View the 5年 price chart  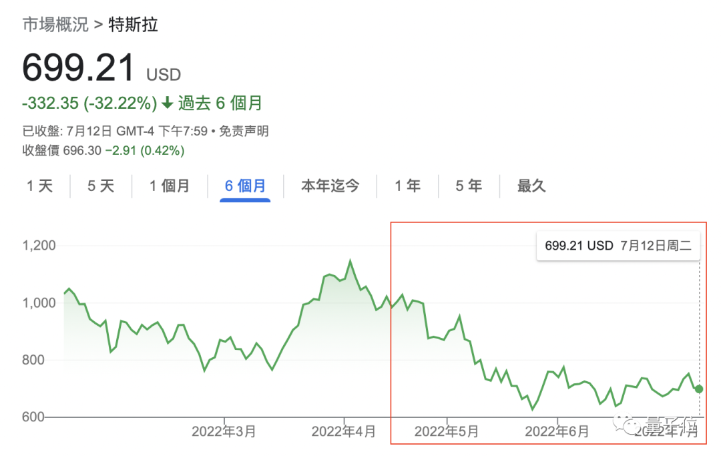(469, 186)
